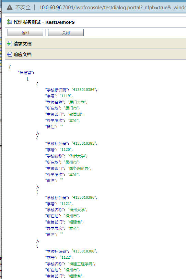Screen dimensions: 186x279
Task: Click the school name "福建工程学院"
Action: (81, 264)
